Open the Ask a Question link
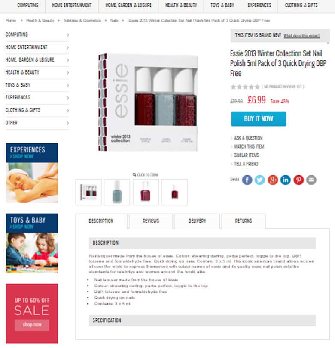Screen dimensions: 335x348 248,138
